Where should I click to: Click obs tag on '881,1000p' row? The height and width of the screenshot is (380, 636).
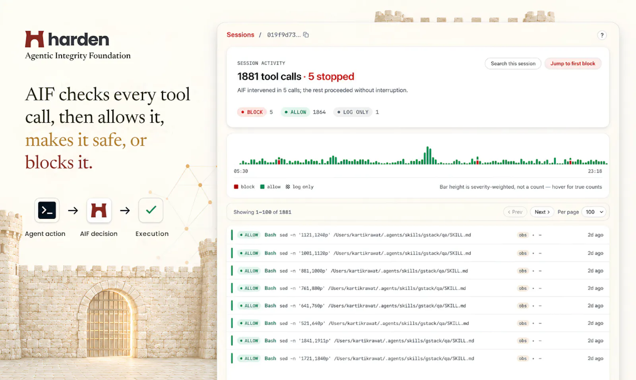[x=523, y=271]
